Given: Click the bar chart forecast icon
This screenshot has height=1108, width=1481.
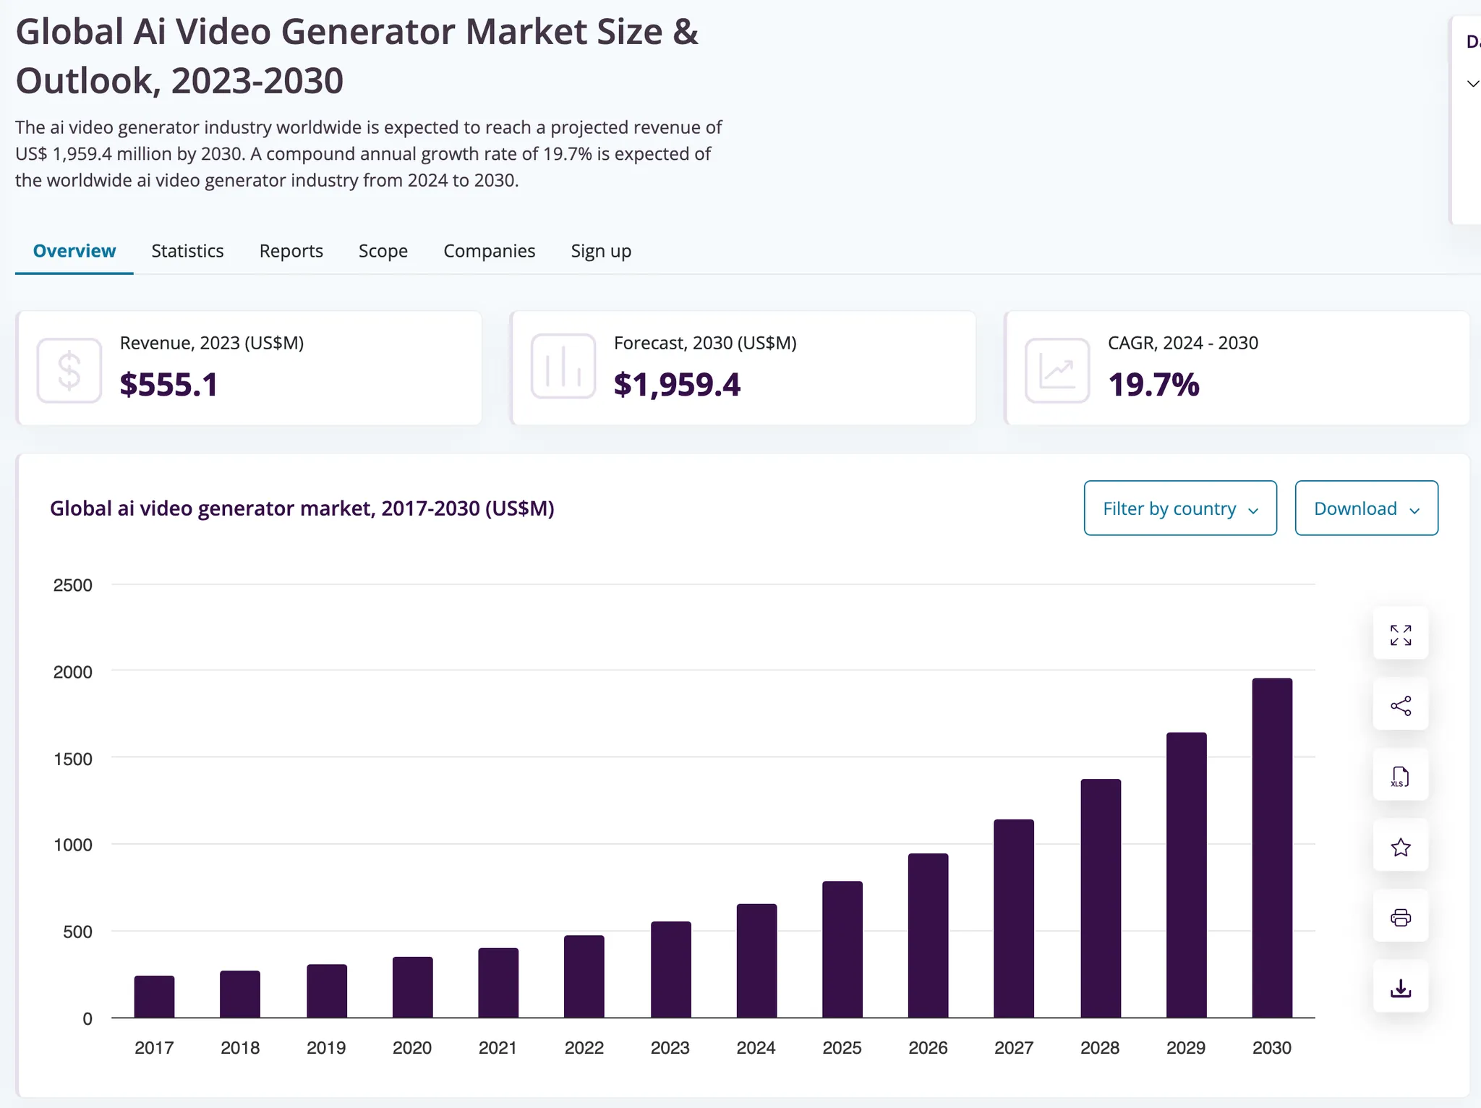Looking at the screenshot, I should (x=563, y=367).
